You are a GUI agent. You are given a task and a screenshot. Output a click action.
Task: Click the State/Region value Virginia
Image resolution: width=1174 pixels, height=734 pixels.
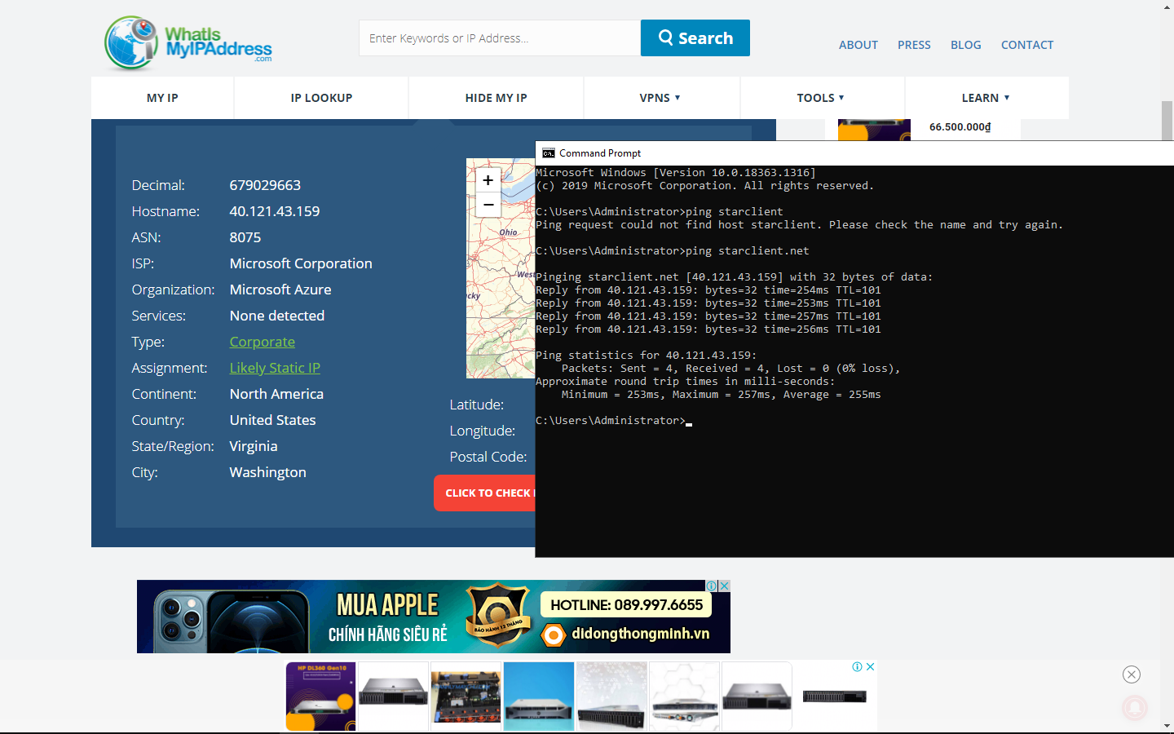click(254, 446)
